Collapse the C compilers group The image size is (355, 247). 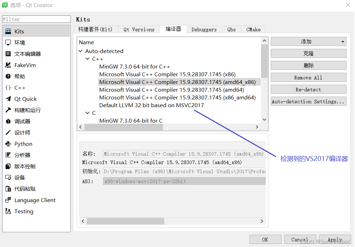click(87, 113)
